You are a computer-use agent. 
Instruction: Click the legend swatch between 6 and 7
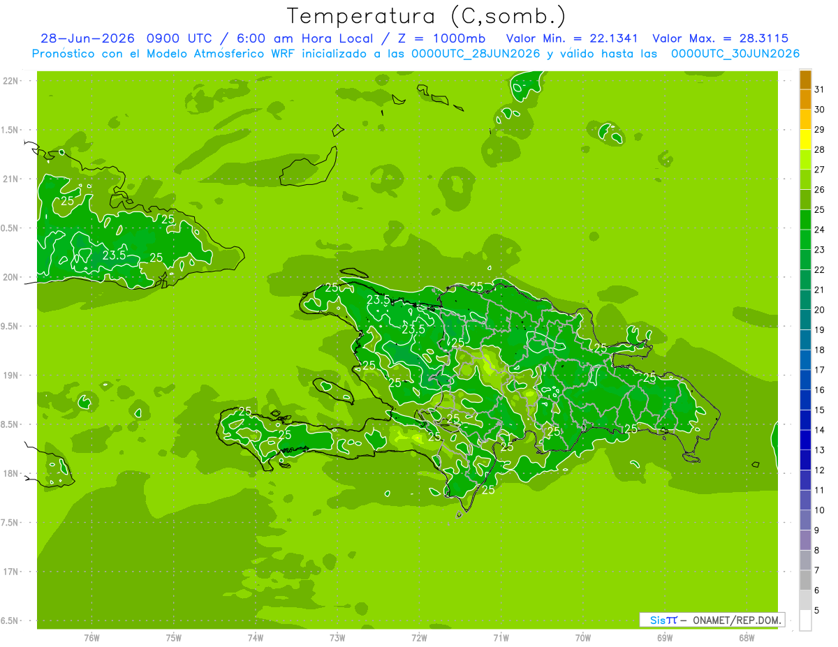pyautogui.click(x=805, y=581)
